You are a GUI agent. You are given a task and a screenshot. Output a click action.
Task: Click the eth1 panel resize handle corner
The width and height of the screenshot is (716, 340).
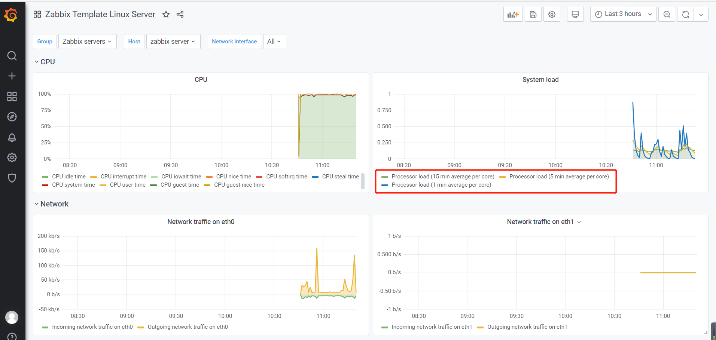click(x=706, y=333)
